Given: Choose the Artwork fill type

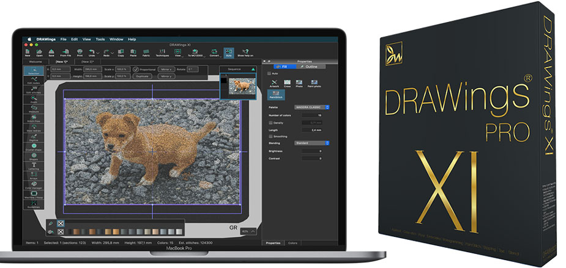Looking at the screenshot, I should click(275, 84).
